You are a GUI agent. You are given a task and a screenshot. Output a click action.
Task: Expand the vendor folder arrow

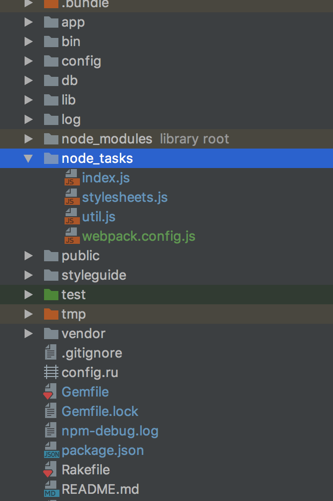[x=29, y=333]
